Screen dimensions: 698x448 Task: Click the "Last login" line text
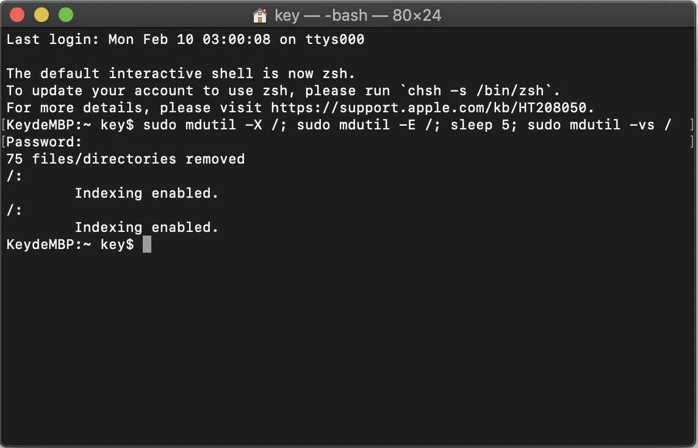point(185,40)
